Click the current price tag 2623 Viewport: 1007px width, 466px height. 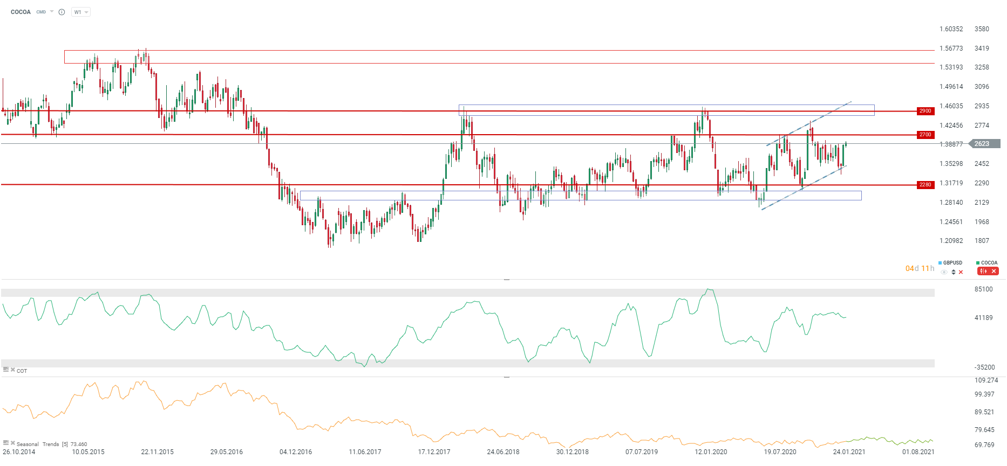pyautogui.click(x=984, y=144)
